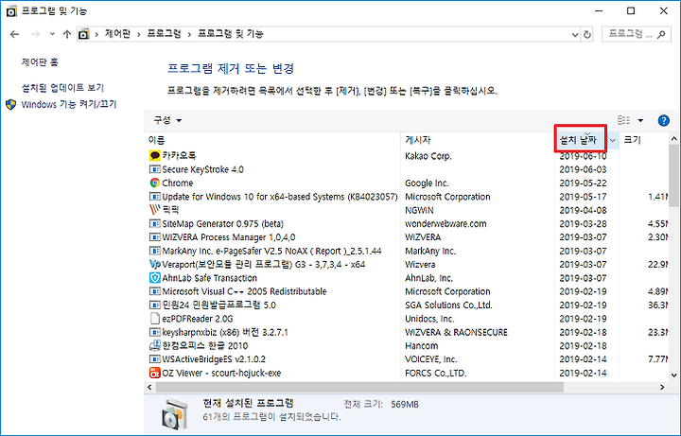Expand the address bar history dropdown
681x436 pixels.
tap(575, 34)
